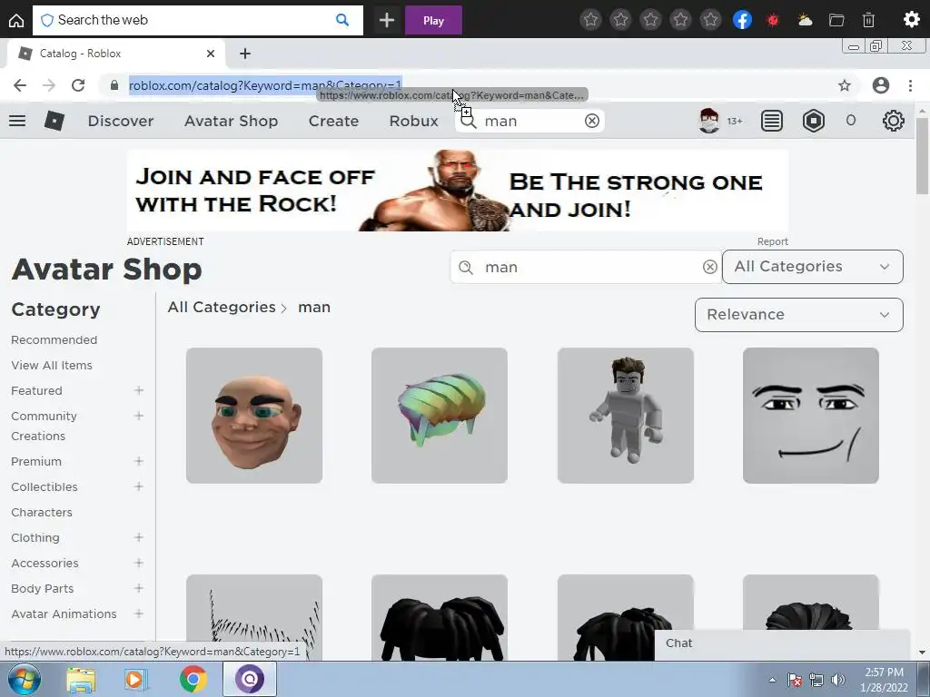Open the Chat panel
This screenshot has height=697, width=930.
(x=782, y=644)
